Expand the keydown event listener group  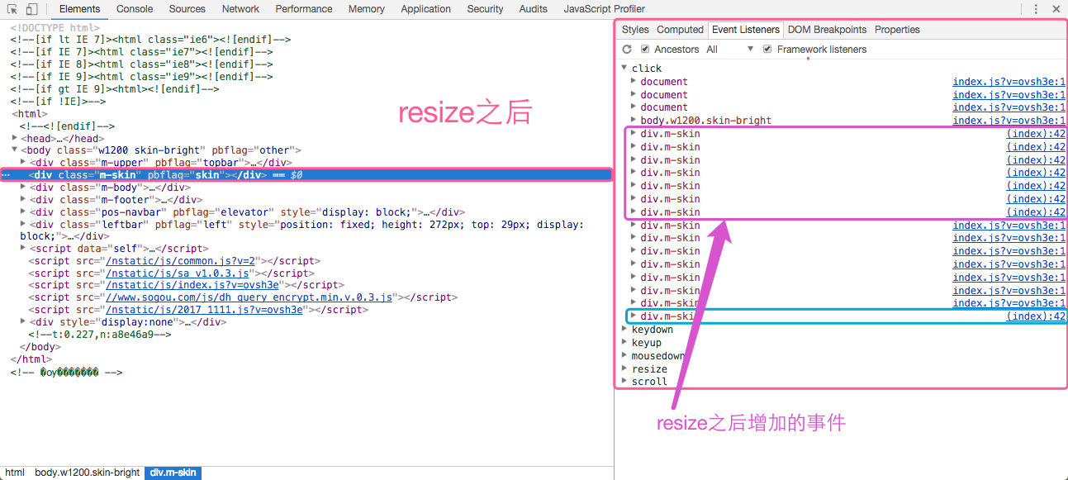pyautogui.click(x=625, y=330)
